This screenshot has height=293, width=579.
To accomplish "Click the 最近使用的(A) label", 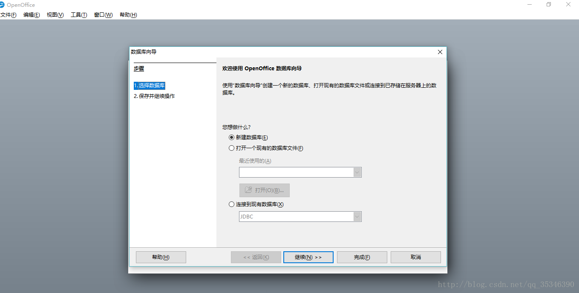I will coord(255,161).
